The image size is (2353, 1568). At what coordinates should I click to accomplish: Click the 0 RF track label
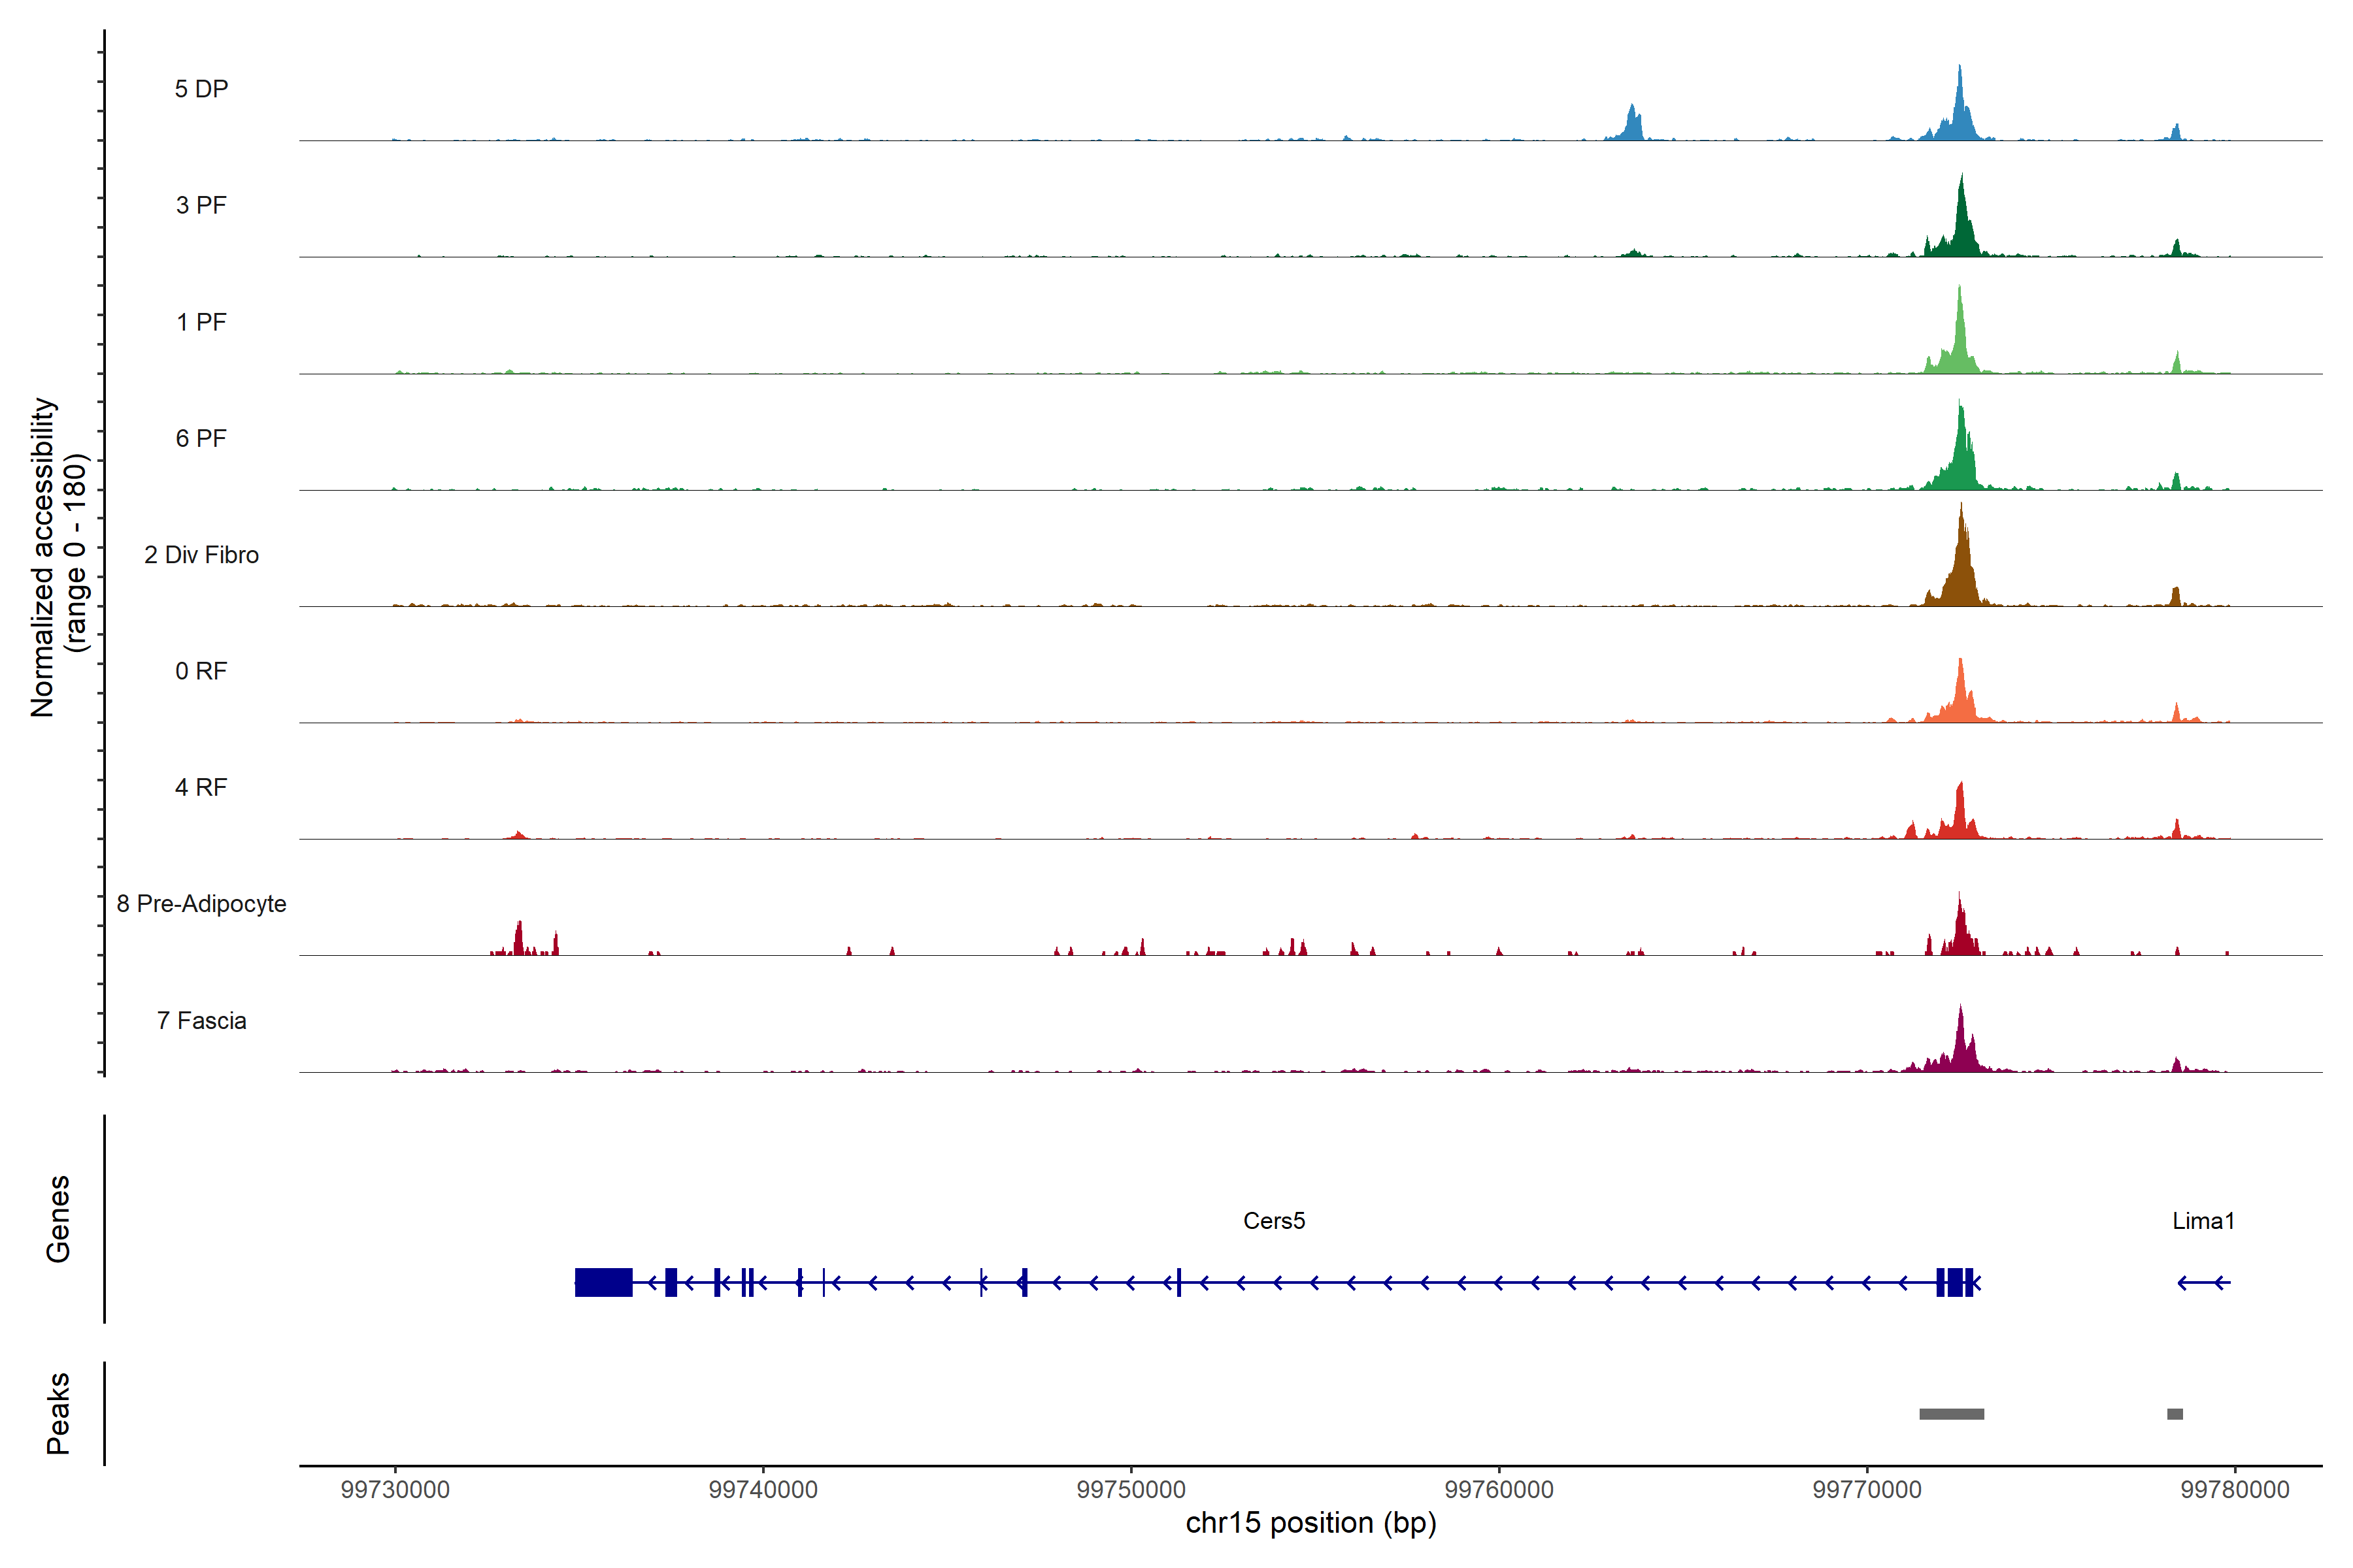coord(201,671)
